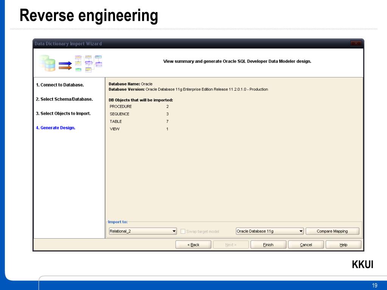387x290 pixels.
Task: Cancel the import wizard
Action: click(306, 245)
